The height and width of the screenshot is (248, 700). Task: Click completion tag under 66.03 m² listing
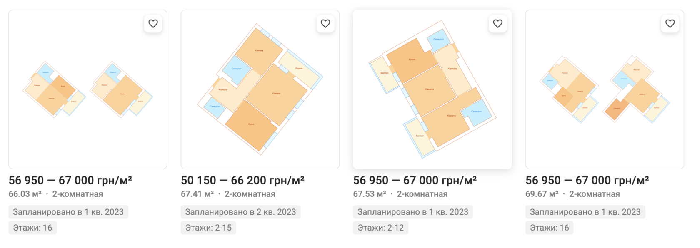point(68,212)
